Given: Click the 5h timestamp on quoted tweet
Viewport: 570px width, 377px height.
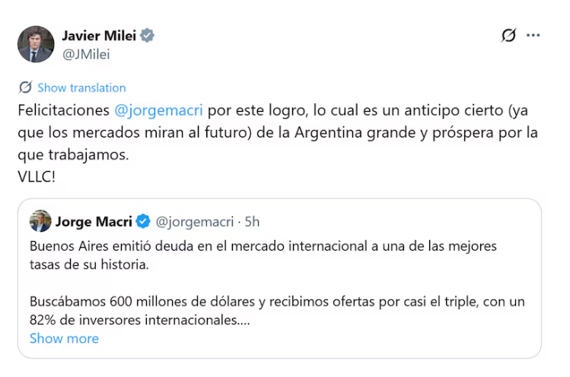Looking at the screenshot, I should [x=251, y=221].
